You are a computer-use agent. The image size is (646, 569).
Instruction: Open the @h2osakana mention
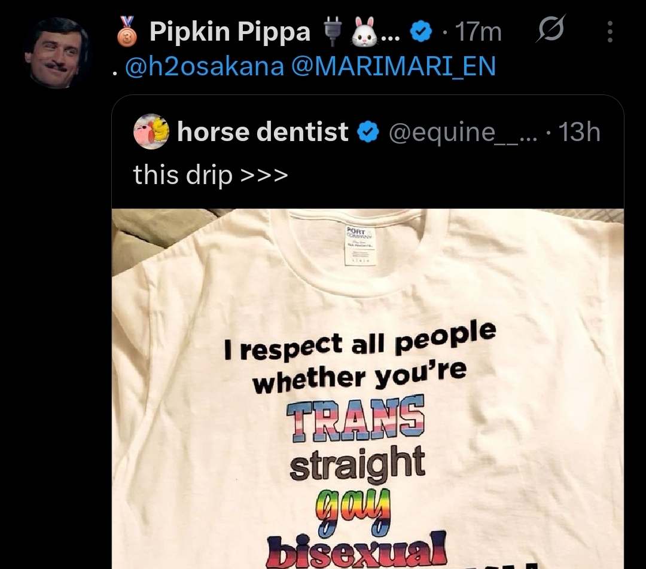tap(205, 66)
